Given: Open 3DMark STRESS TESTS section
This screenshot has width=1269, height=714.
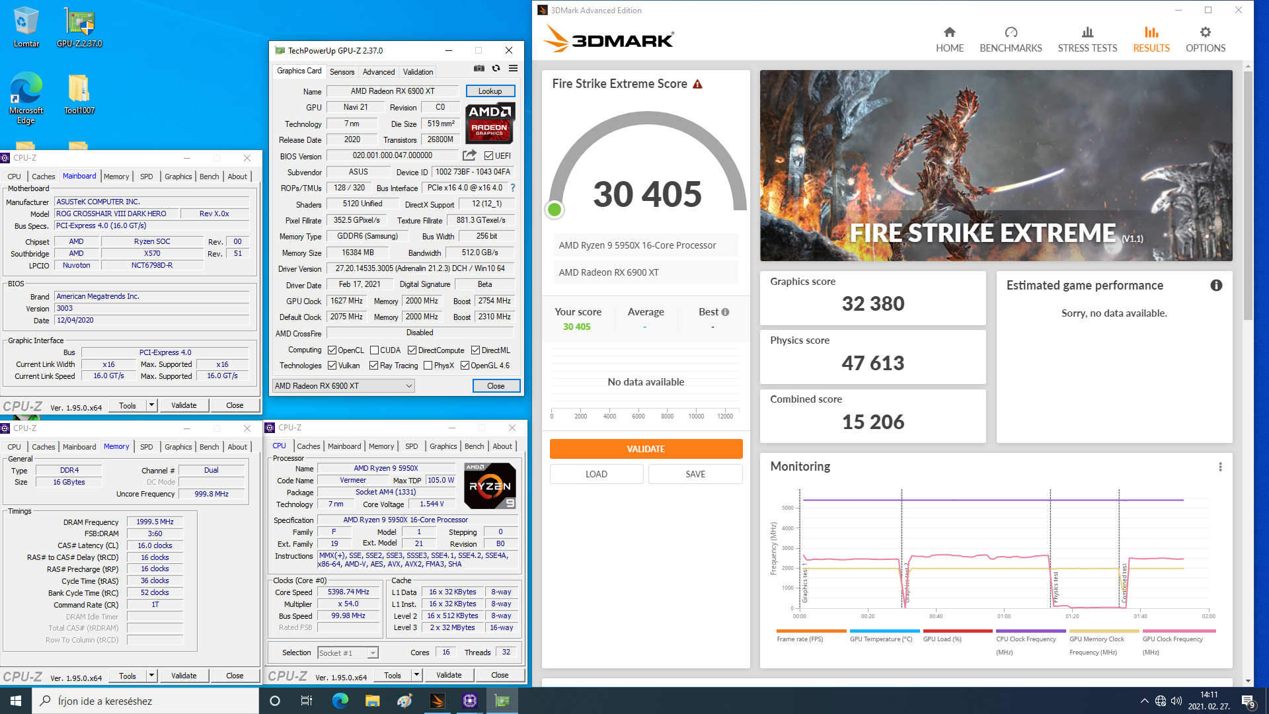Looking at the screenshot, I should (x=1087, y=40).
